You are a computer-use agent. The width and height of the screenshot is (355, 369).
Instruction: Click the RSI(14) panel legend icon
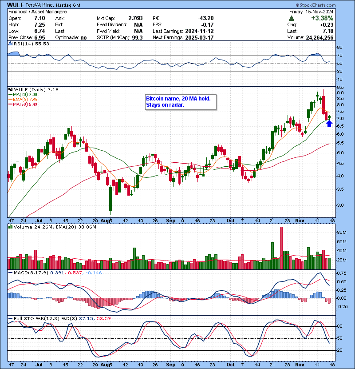click(x=10, y=44)
